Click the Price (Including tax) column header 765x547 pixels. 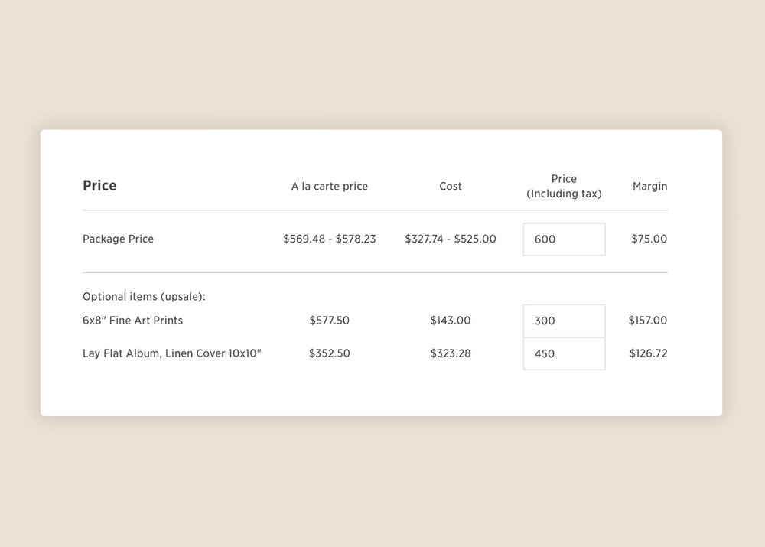click(564, 186)
